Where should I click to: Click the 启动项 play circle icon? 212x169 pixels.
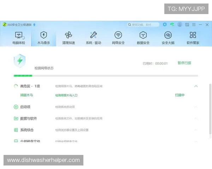tap(16, 107)
